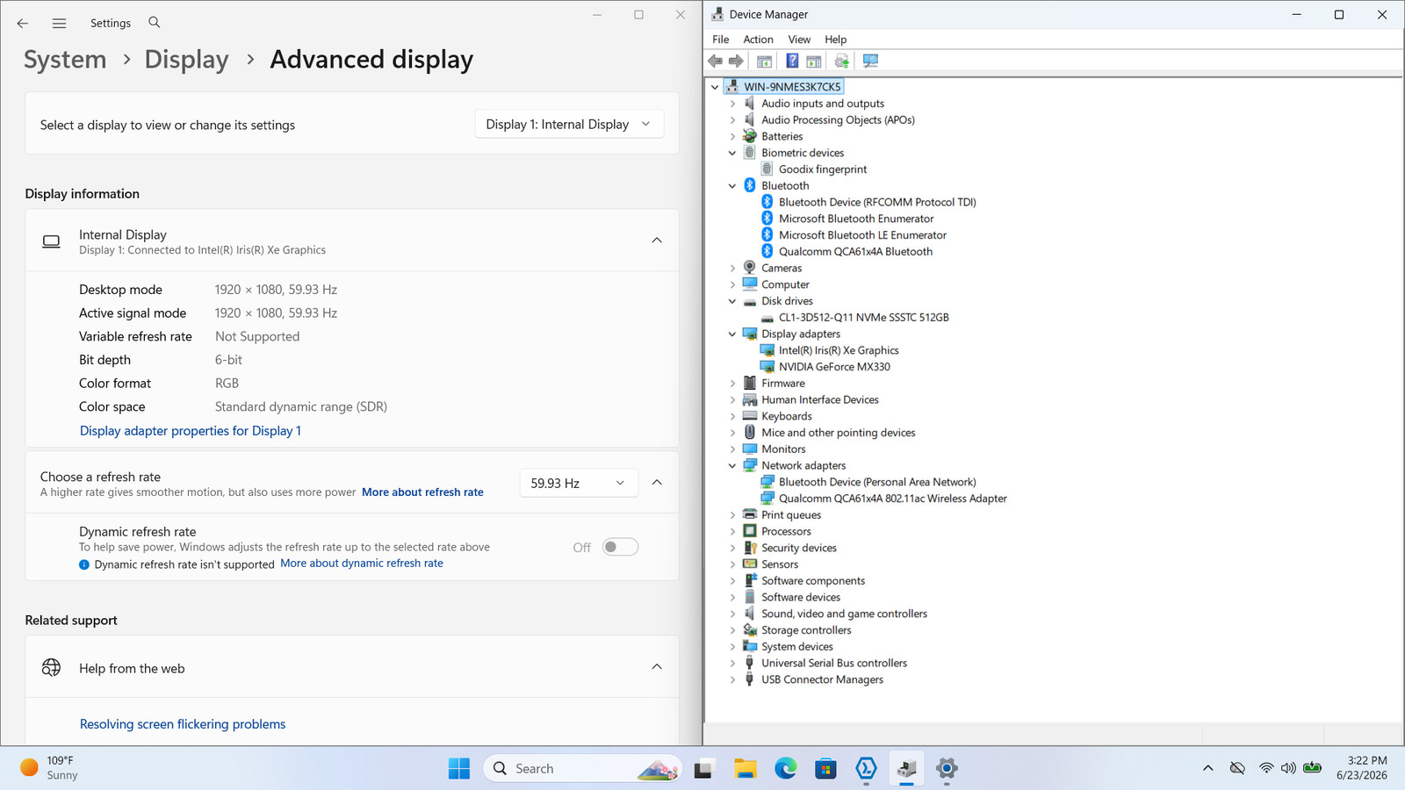The width and height of the screenshot is (1405, 790).
Task: Click Update device driver toolbar icon
Action: click(x=842, y=61)
